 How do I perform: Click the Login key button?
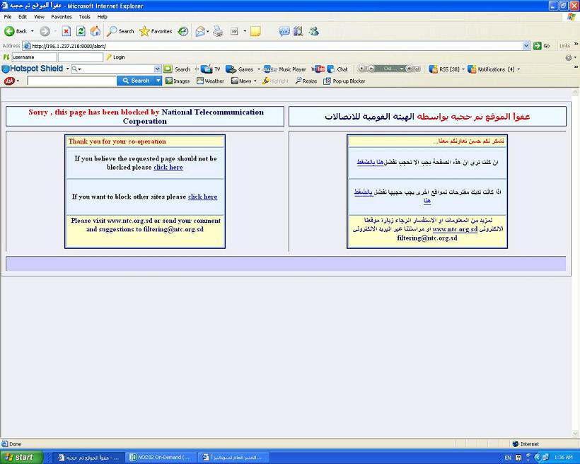[115, 57]
